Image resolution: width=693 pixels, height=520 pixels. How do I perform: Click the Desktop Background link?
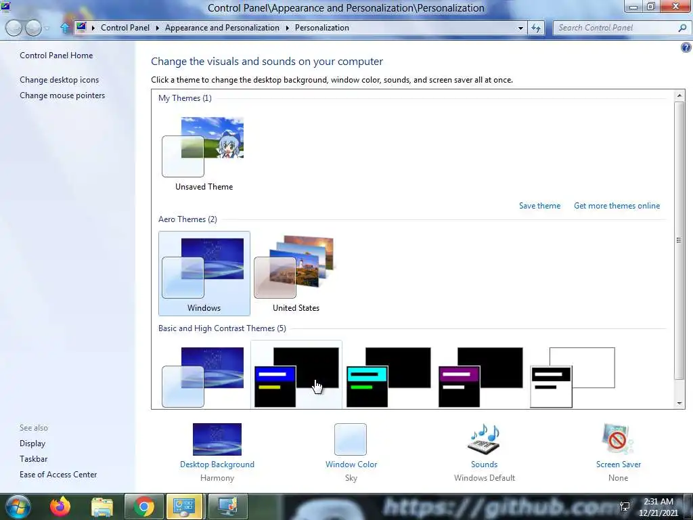[x=217, y=464]
